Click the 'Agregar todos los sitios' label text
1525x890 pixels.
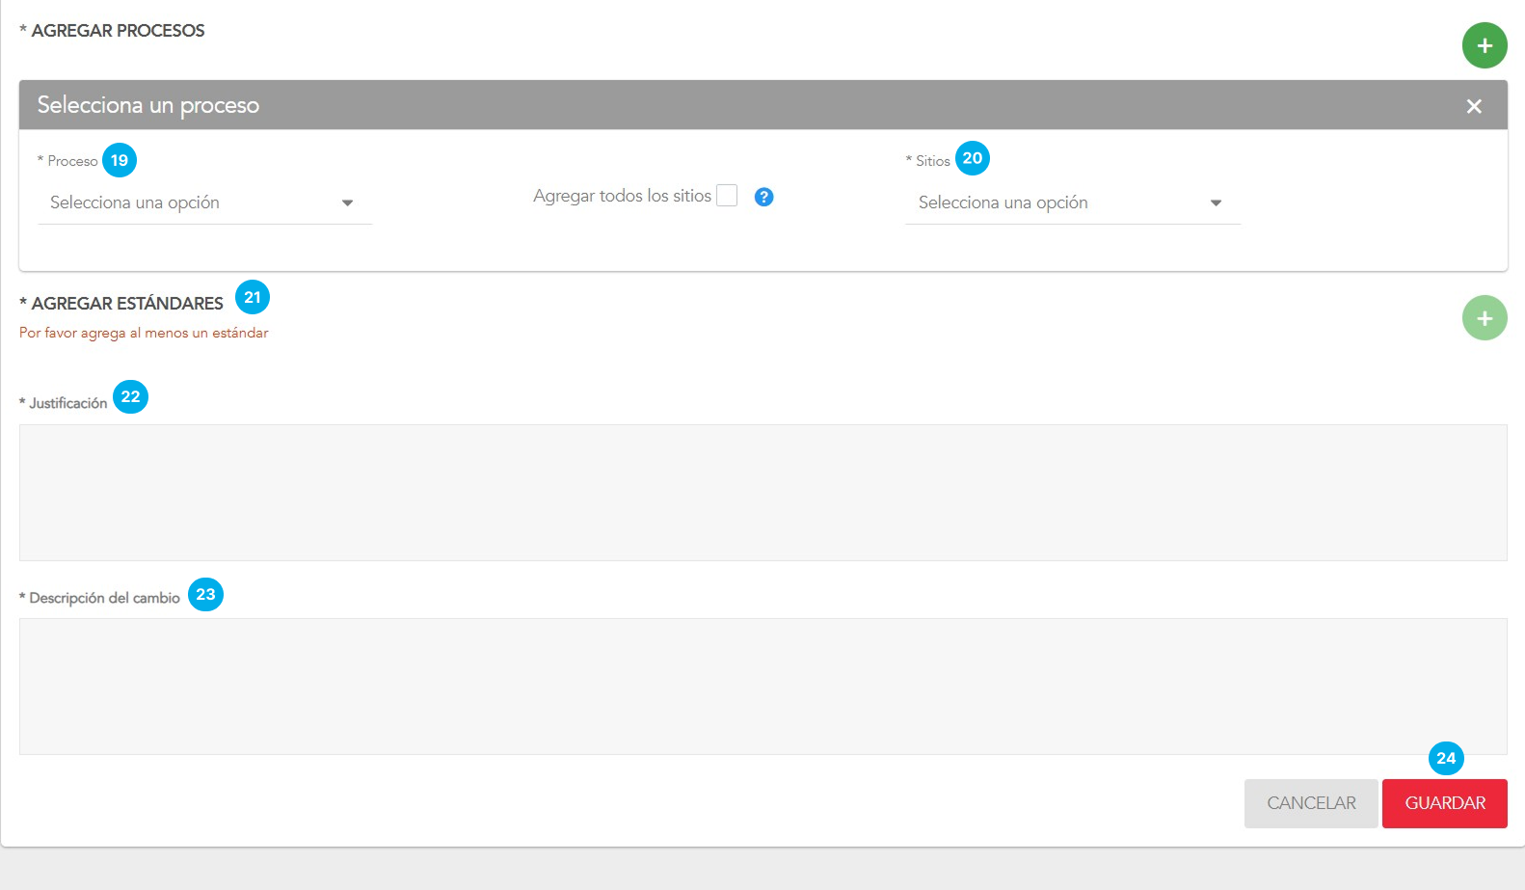pos(622,196)
